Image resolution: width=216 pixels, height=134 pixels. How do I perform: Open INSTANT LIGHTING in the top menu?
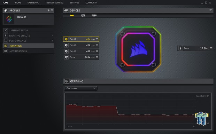click(55, 3)
